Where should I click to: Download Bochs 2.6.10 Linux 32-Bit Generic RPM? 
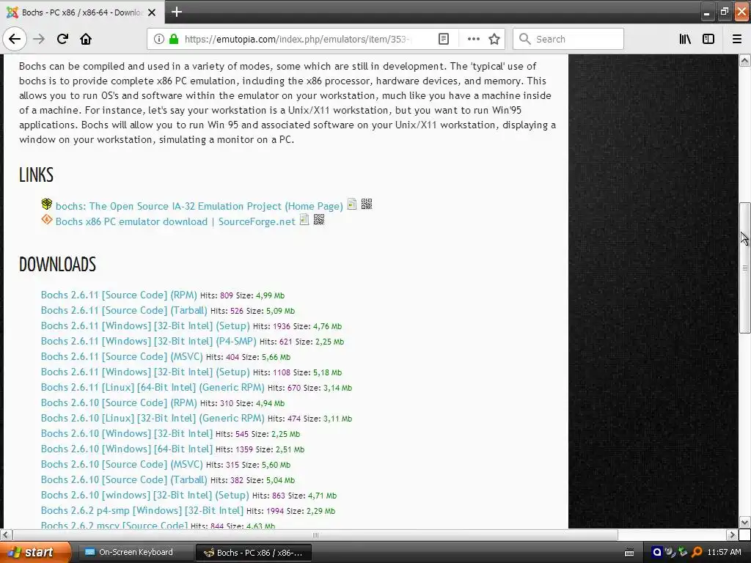pos(153,418)
